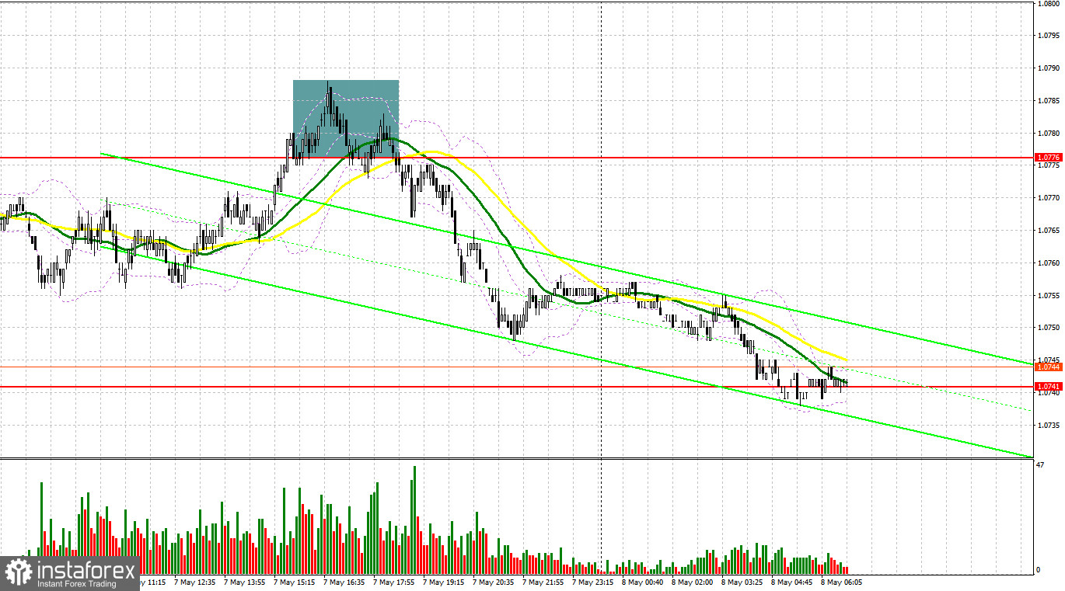Click the 1.0750 price axis value
Screen dimensions: 1065x591
point(1049,328)
